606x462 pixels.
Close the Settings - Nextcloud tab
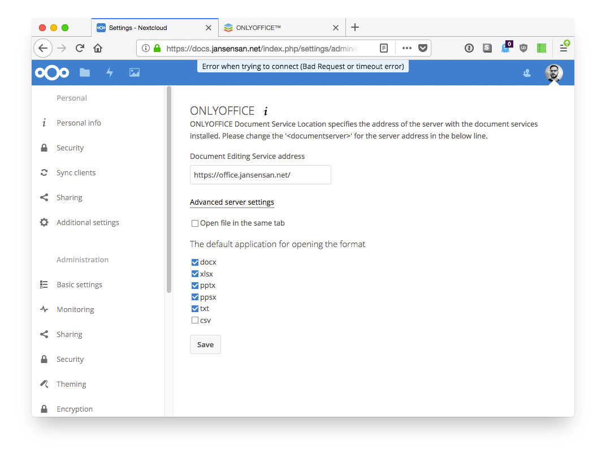click(x=208, y=28)
